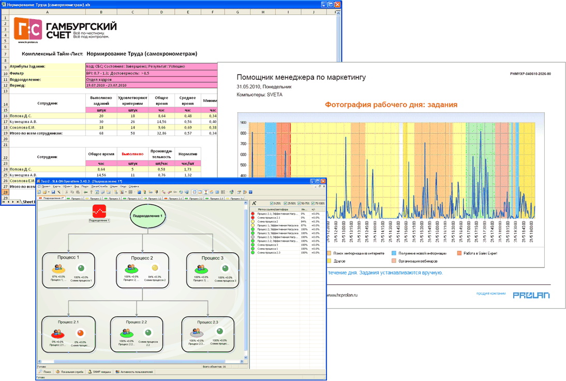
Task: Open the Объект menu in SLA-ON
Action: [x=67, y=187]
